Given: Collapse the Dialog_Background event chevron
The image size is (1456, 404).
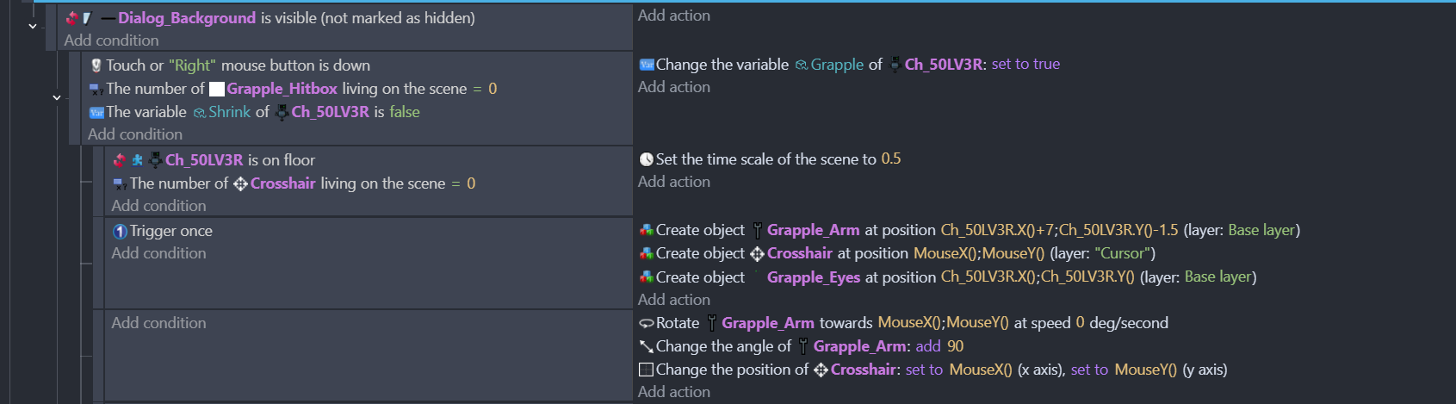Looking at the screenshot, I should click(33, 26).
